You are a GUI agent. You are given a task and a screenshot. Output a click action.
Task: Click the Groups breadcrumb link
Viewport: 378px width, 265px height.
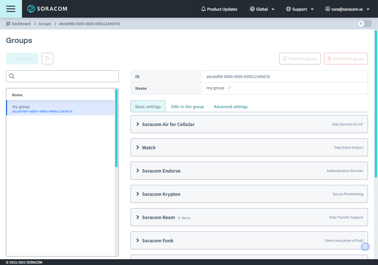[45, 24]
